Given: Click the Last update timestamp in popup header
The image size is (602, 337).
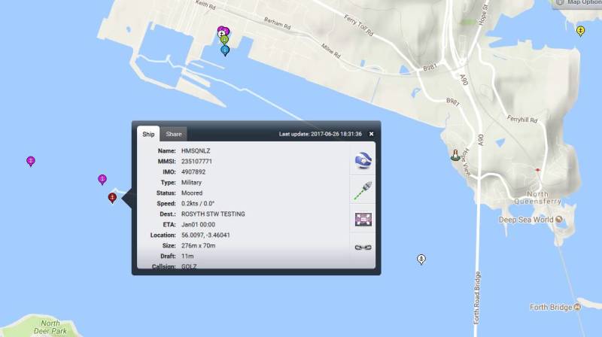Looking at the screenshot, I should point(321,134).
